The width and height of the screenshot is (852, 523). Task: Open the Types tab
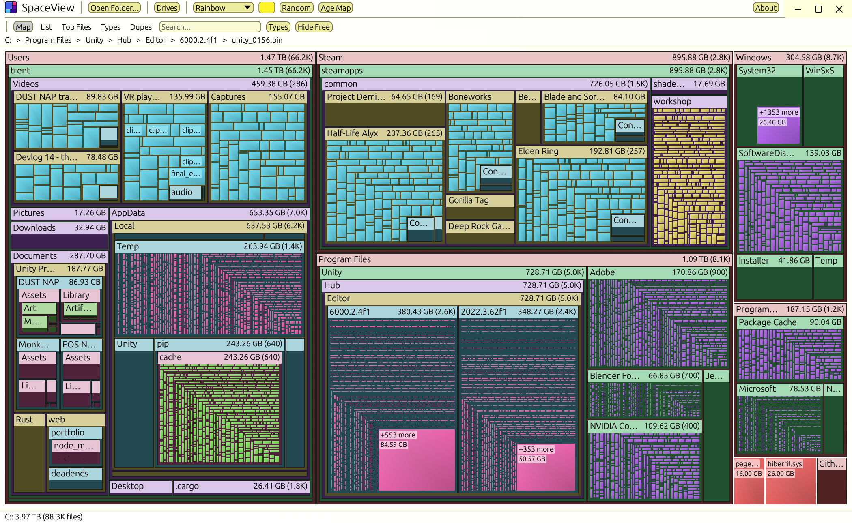[110, 27]
